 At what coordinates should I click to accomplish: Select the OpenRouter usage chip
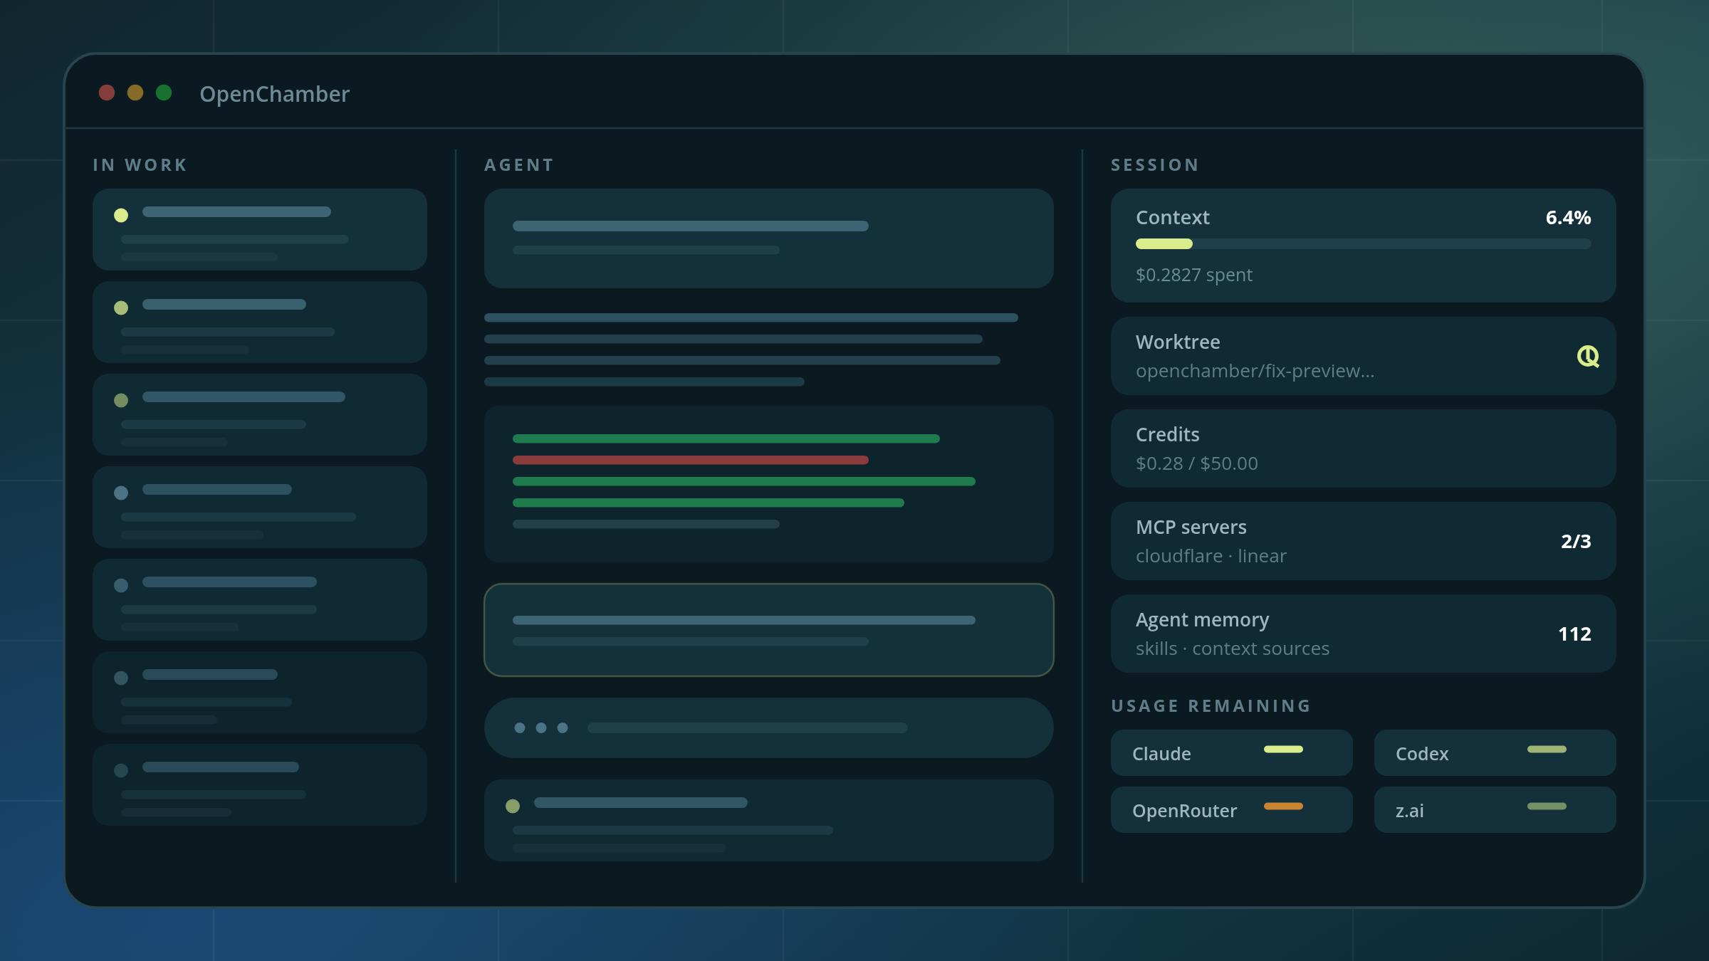pos(1231,810)
